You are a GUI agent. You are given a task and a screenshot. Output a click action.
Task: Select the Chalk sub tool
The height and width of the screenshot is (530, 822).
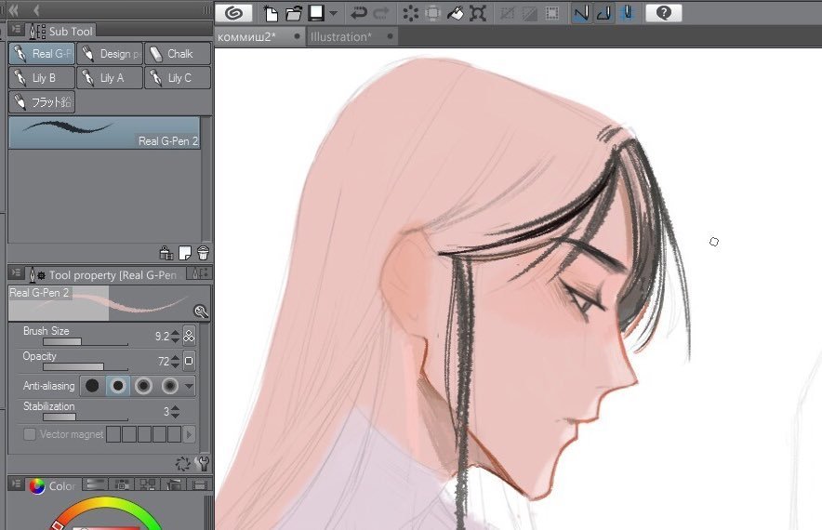(x=178, y=54)
